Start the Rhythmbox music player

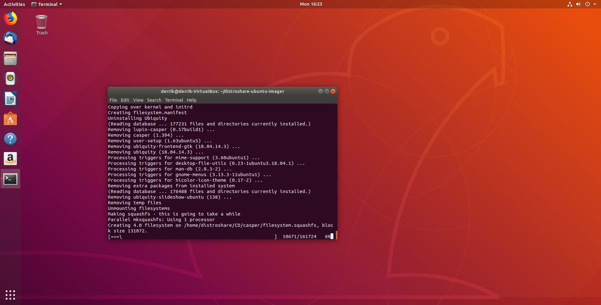[10, 79]
